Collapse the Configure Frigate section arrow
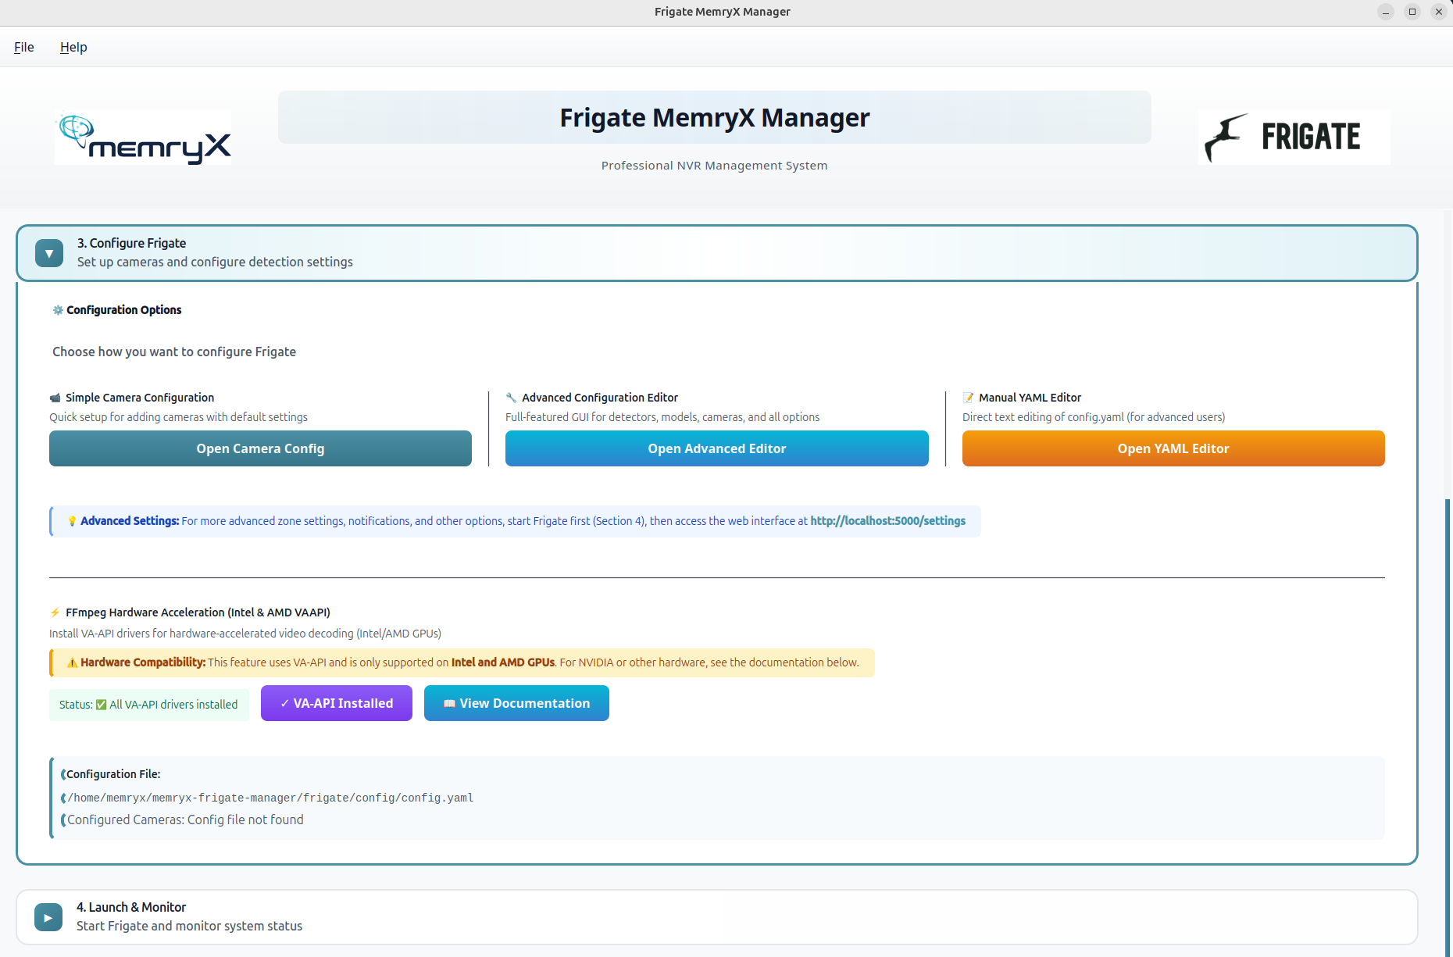 pyautogui.click(x=49, y=253)
